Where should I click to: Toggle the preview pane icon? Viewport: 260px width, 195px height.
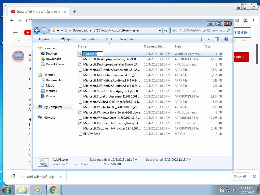coord(217,39)
